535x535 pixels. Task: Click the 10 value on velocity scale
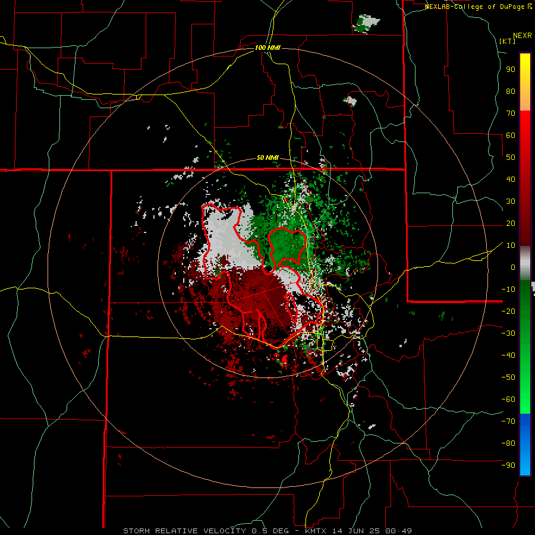[x=511, y=246]
